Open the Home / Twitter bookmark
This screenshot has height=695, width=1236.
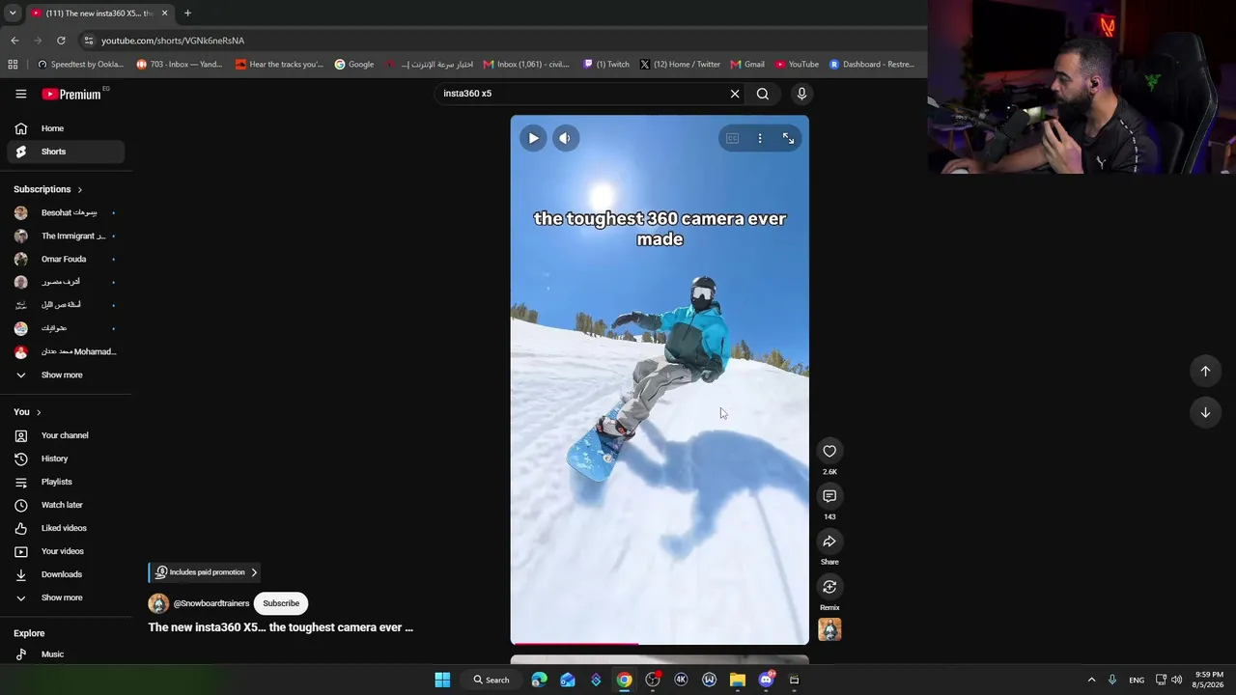pyautogui.click(x=680, y=65)
